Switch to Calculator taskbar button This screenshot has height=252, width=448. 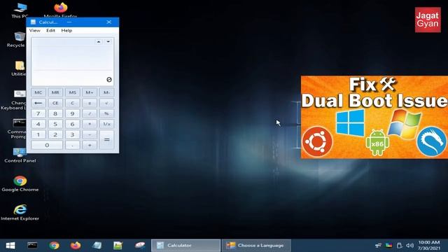(185, 246)
